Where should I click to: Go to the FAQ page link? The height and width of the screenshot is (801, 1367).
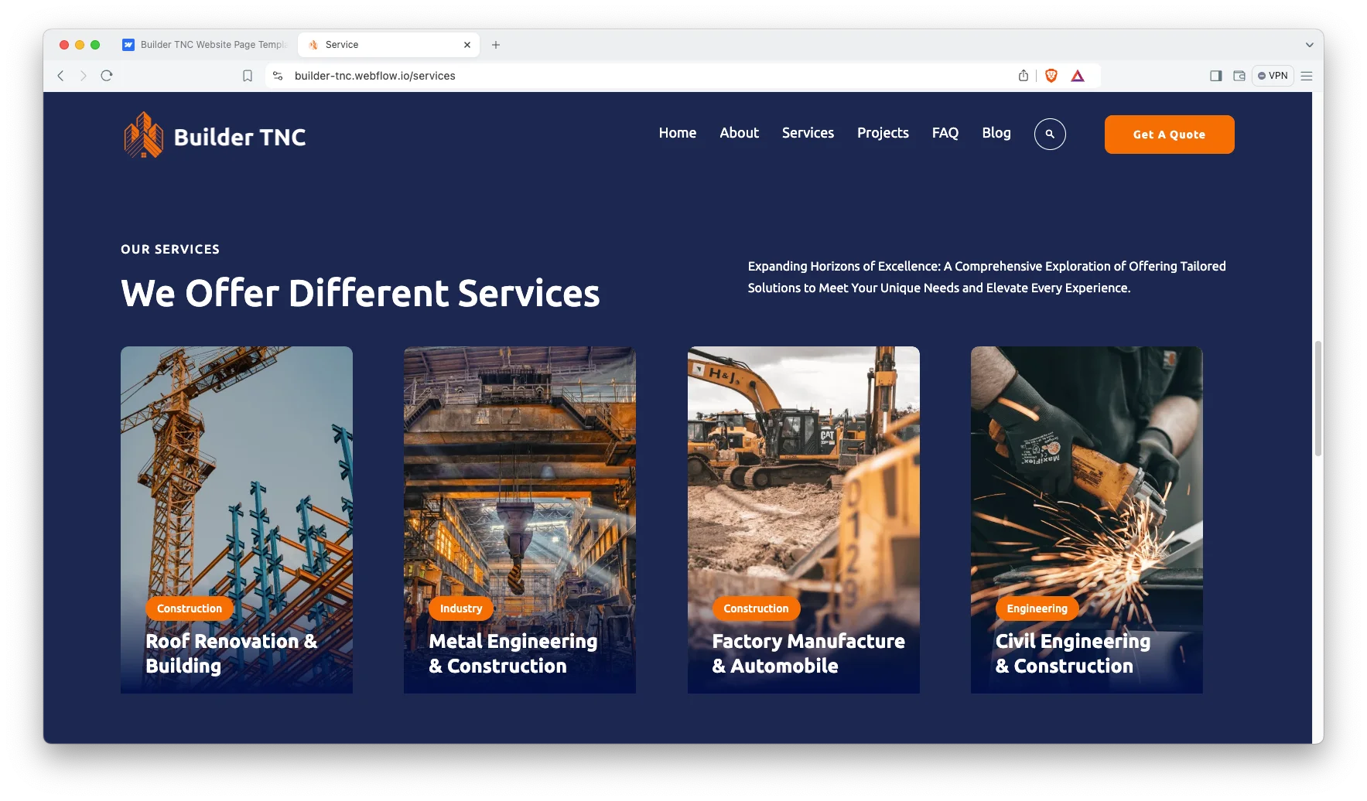(945, 133)
